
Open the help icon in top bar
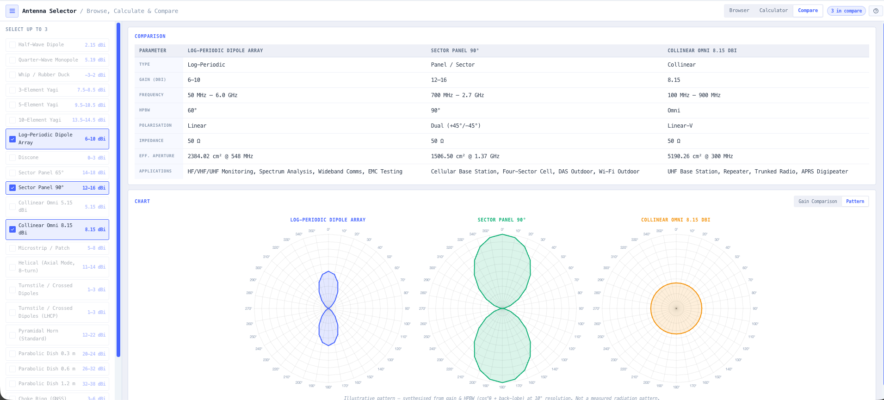876,11
